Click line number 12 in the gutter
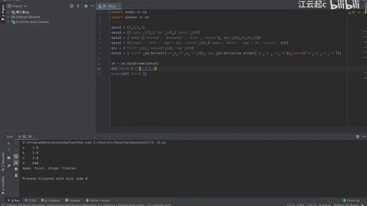Image resolution: width=367 pixels, height=206 pixels. [99, 69]
